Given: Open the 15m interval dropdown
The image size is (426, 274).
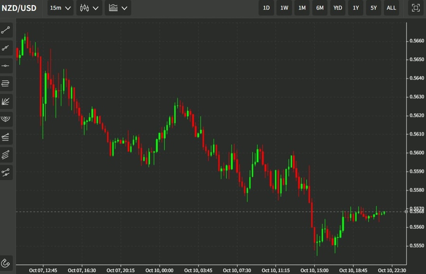Looking at the screenshot, I should 61,8.
